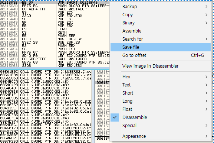214x143 pixels.
Task: Select the MOV EBP,ESP instruction
Action: point(70,39)
